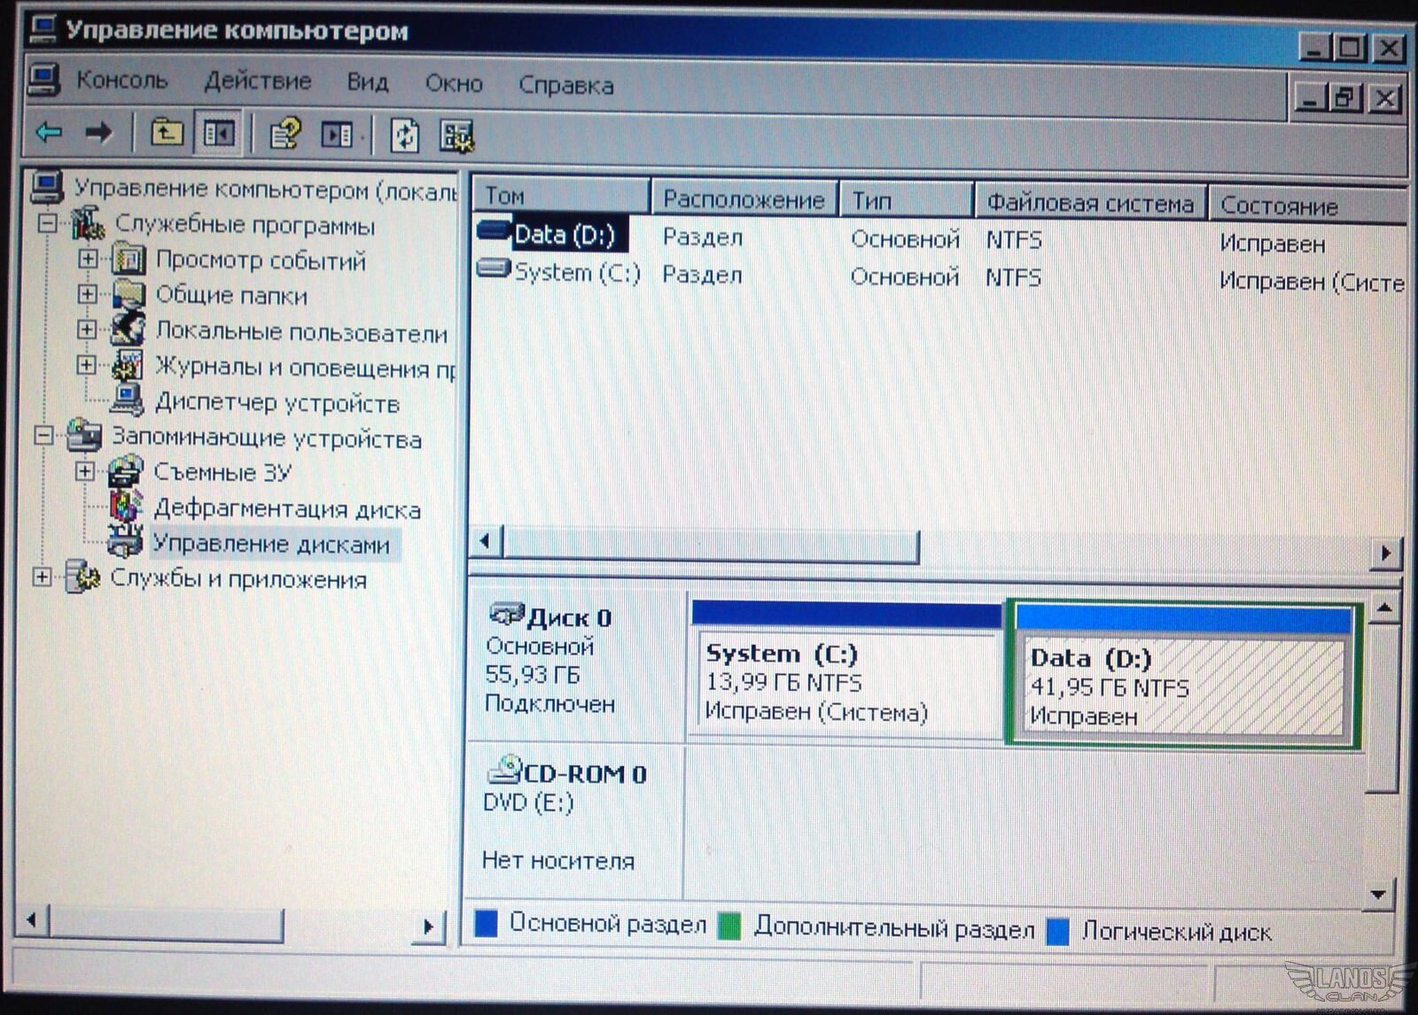
Task: Click the Forward arrow toolbar icon
Action: 98,133
